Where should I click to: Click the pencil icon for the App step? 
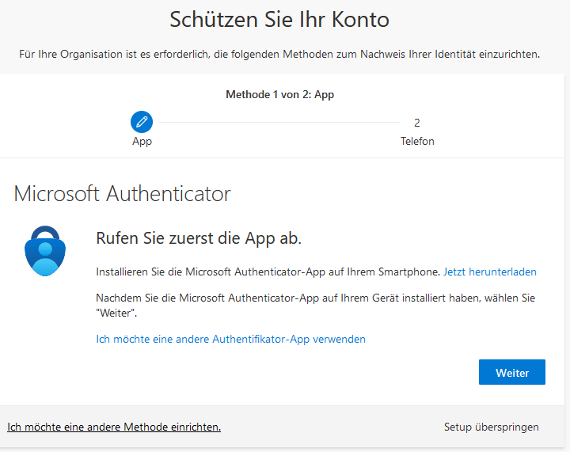pyautogui.click(x=142, y=122)
